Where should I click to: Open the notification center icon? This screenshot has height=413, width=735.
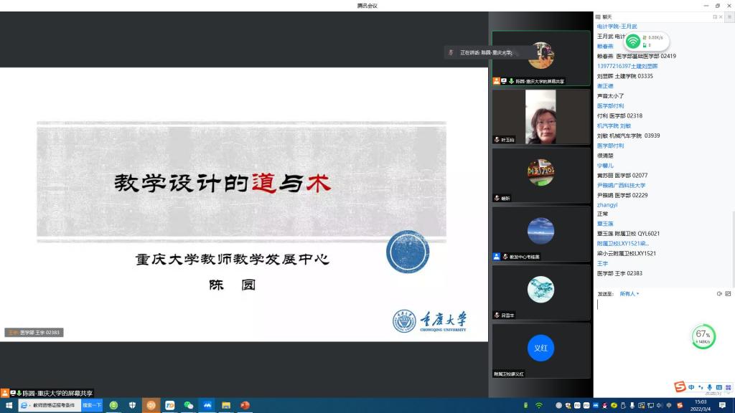(722, 406)
